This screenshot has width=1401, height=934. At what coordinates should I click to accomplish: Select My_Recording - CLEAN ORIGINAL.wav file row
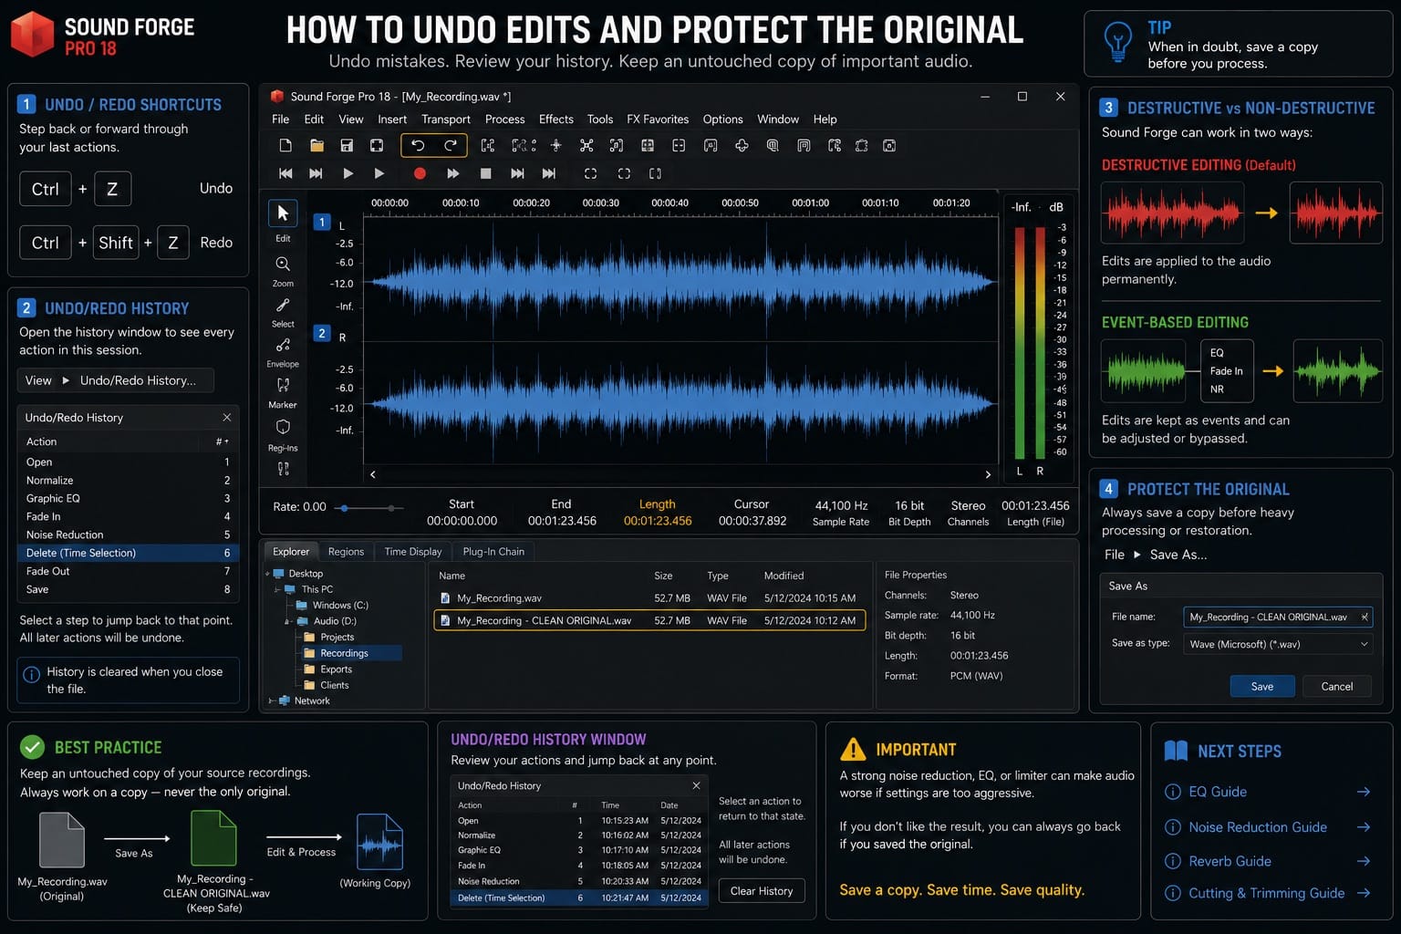[649, 620]
